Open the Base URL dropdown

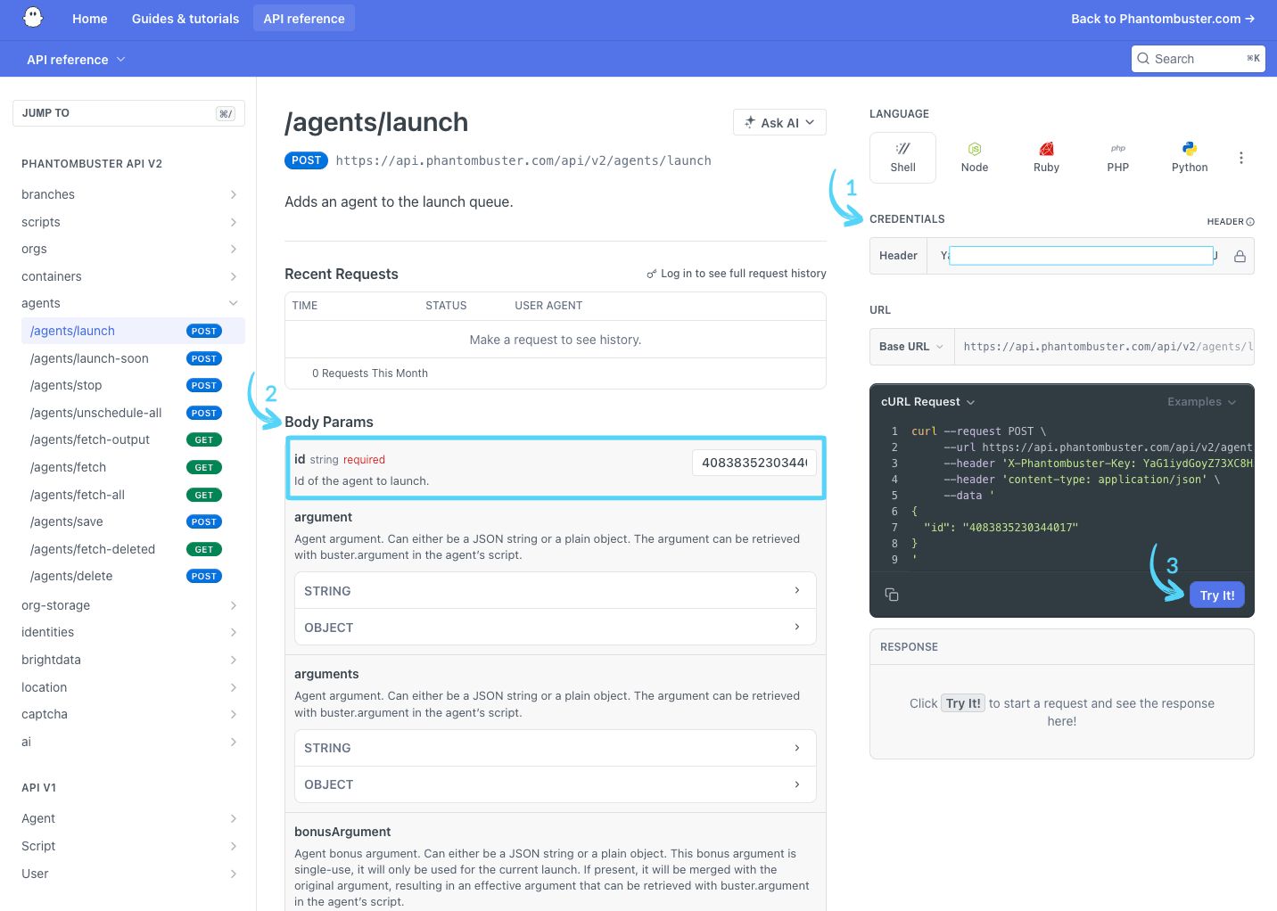pyautogui.click(x=910, y=347)
